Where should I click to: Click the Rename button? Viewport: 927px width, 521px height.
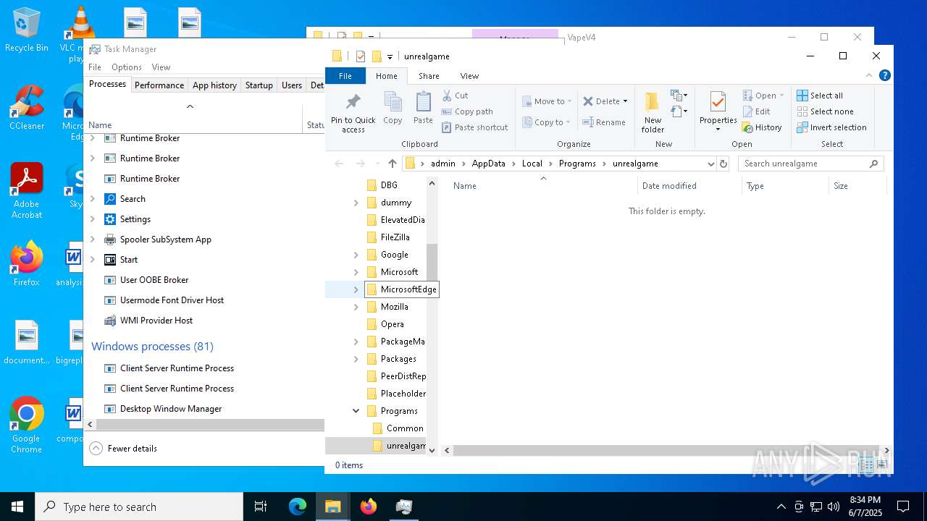point(604,122)
